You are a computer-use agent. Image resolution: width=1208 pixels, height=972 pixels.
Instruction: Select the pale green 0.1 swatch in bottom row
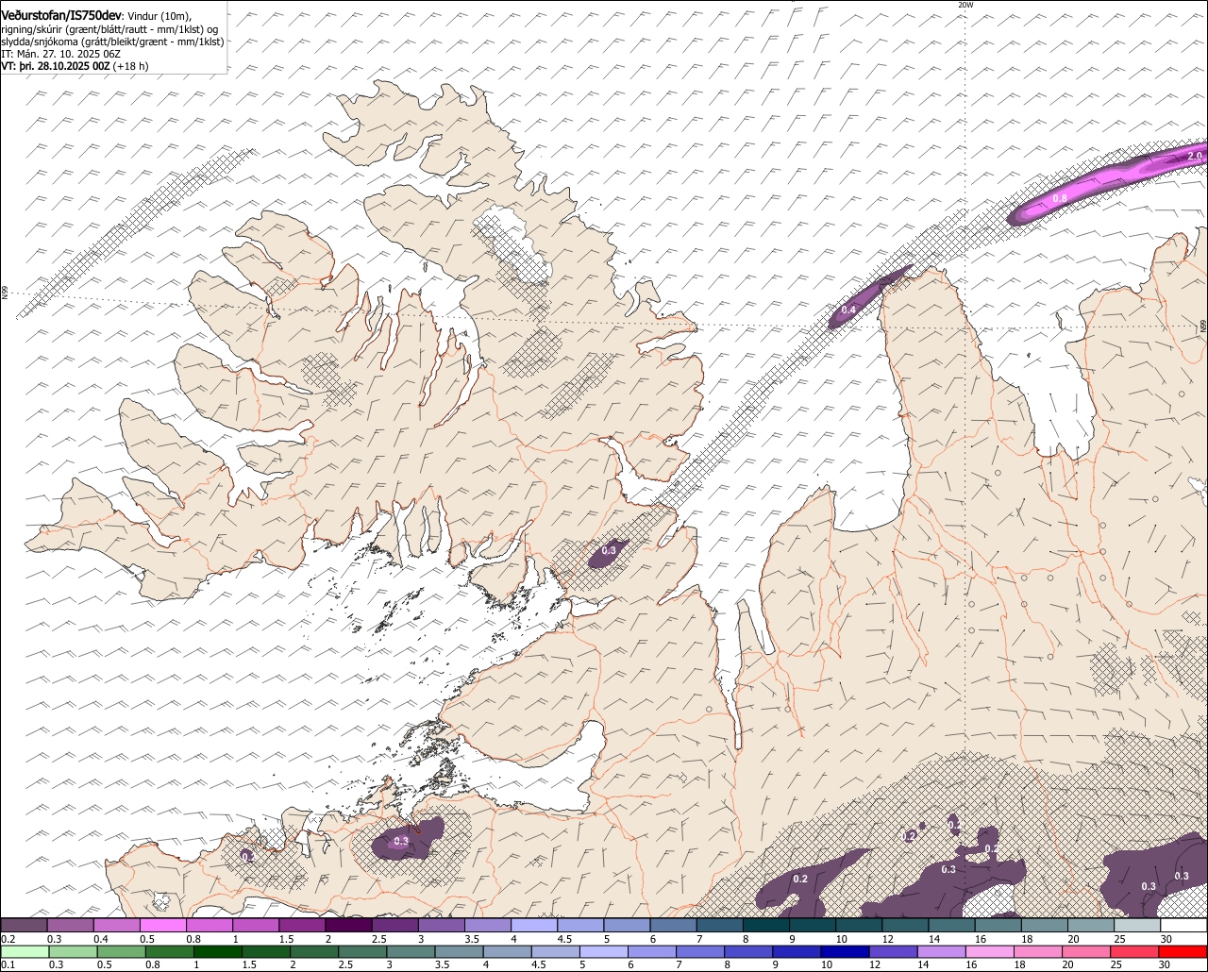[x=25, y=952]
